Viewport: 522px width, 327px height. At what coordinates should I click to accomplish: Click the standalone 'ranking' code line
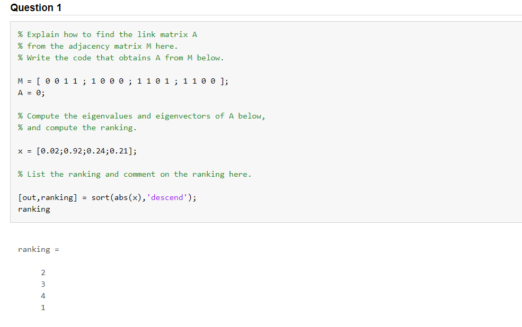pyautogui.click(x=34, y=210)
